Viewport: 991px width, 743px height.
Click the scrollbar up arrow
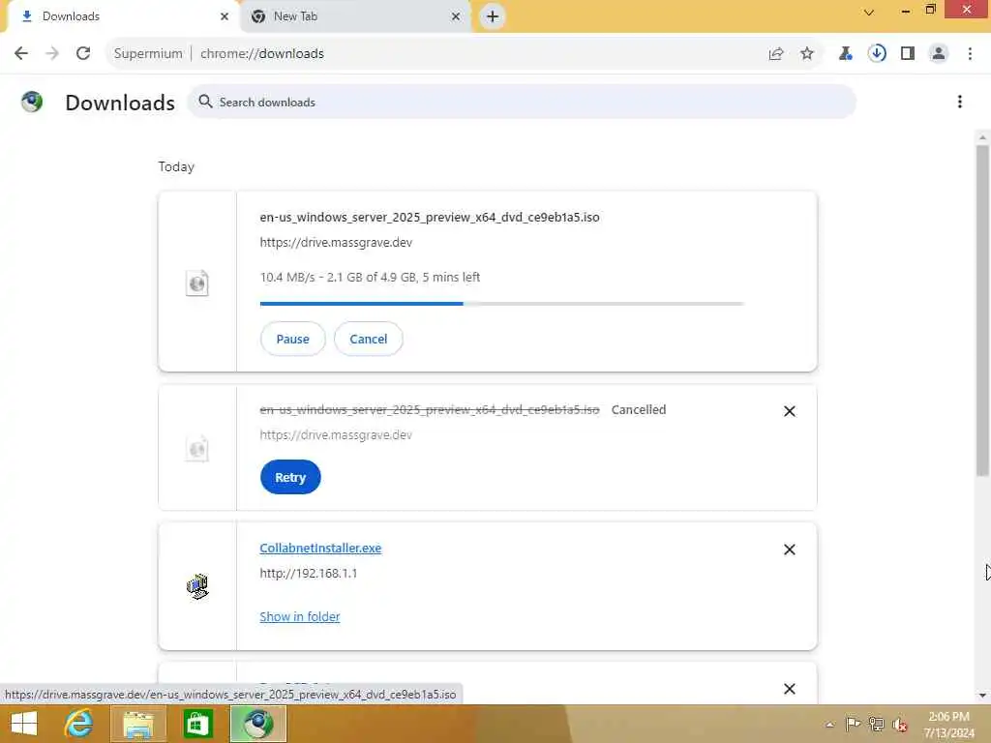coord(982,137)
